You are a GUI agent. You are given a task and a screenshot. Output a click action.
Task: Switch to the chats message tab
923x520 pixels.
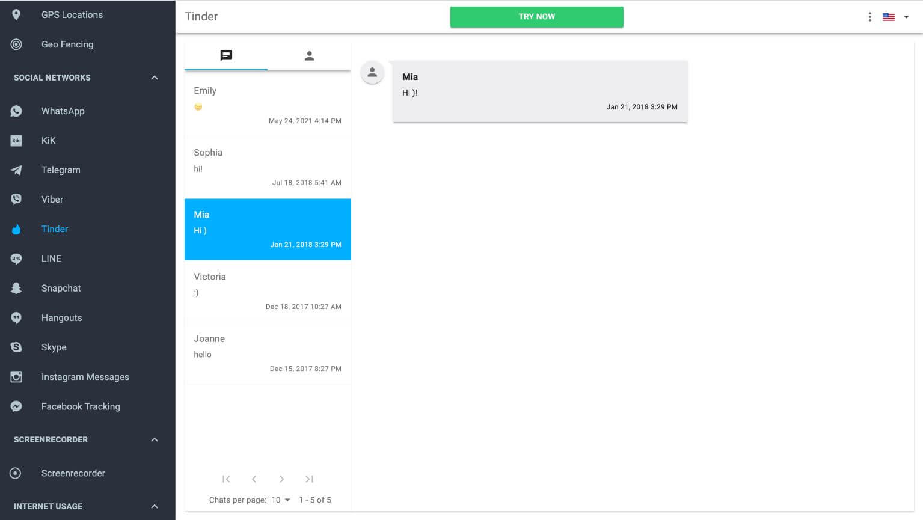pyautogui.click(x=226, y=56)
